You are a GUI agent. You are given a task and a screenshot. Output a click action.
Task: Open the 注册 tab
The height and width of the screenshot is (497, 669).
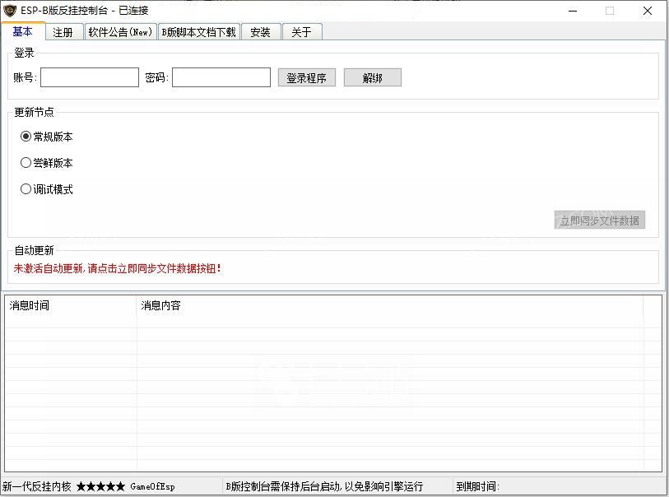click(63, 32)
